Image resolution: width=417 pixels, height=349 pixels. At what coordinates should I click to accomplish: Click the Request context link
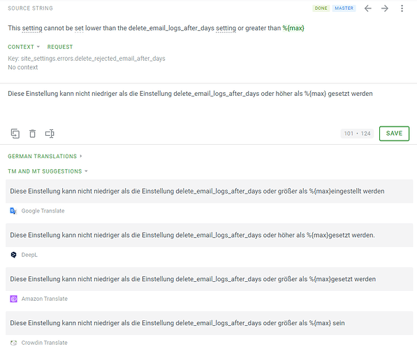coord(60,47)
